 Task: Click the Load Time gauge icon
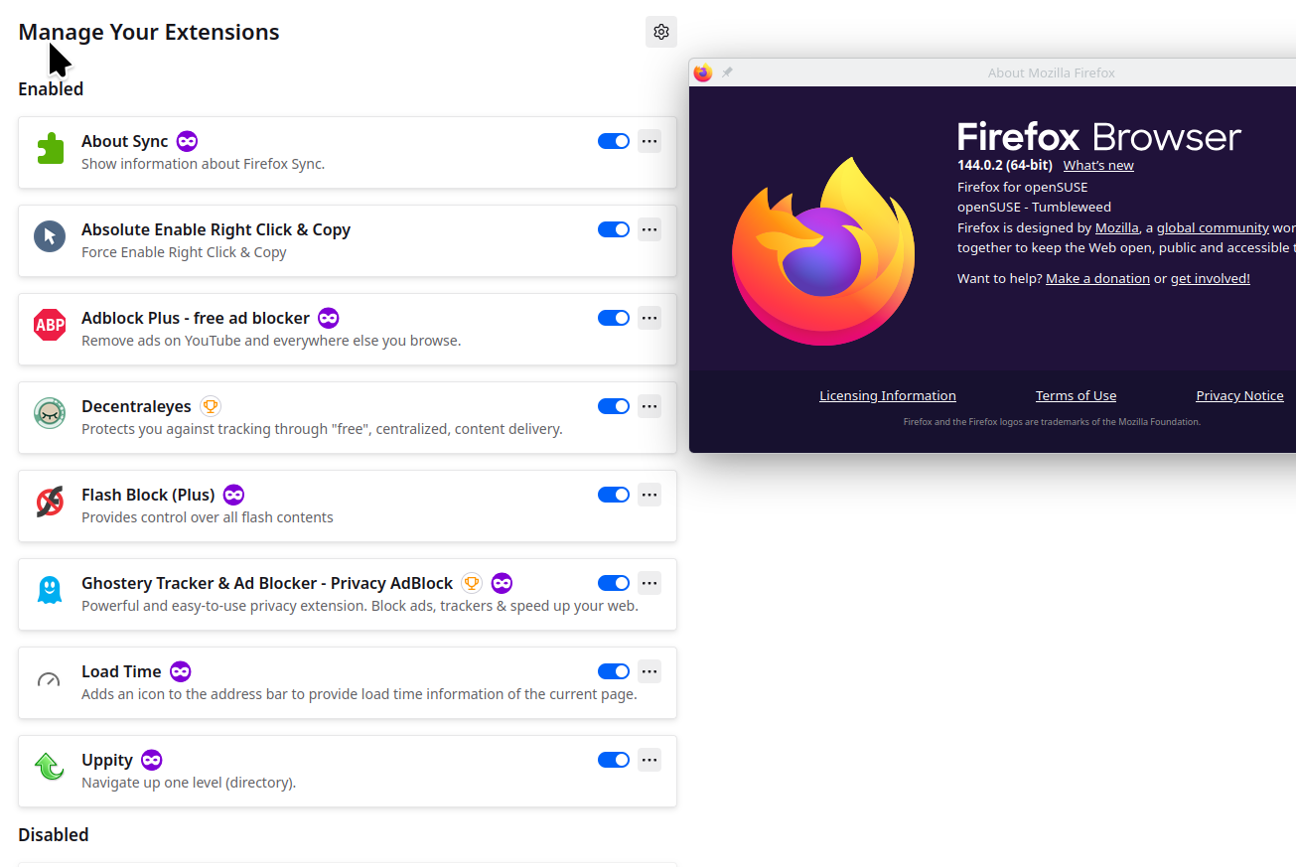point(50,679)
